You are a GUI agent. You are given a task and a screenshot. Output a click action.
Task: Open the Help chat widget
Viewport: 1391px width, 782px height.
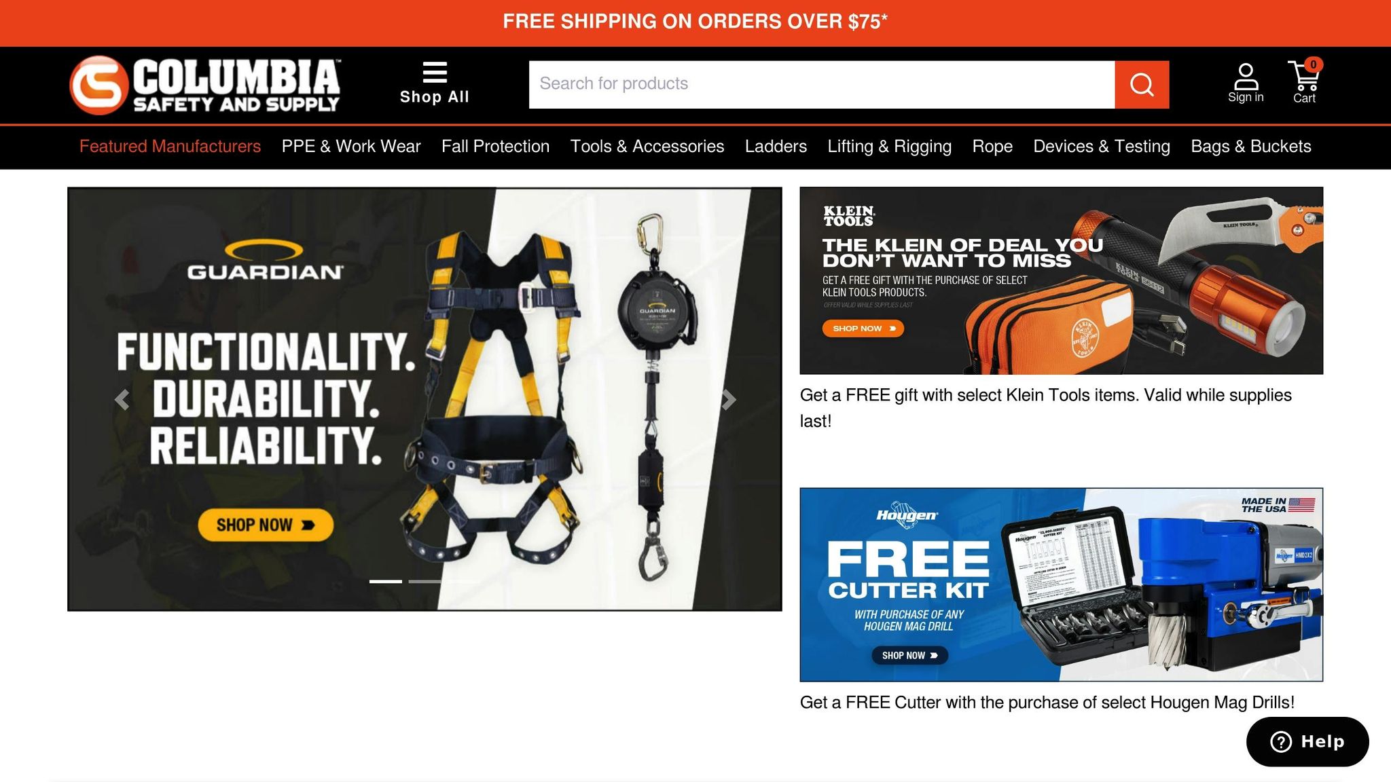click(x=1307, y=741)
